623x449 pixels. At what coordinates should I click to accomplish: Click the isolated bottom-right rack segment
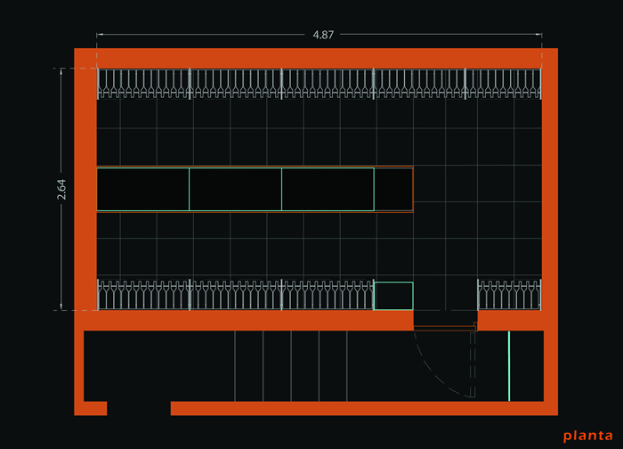pos(509,295)
